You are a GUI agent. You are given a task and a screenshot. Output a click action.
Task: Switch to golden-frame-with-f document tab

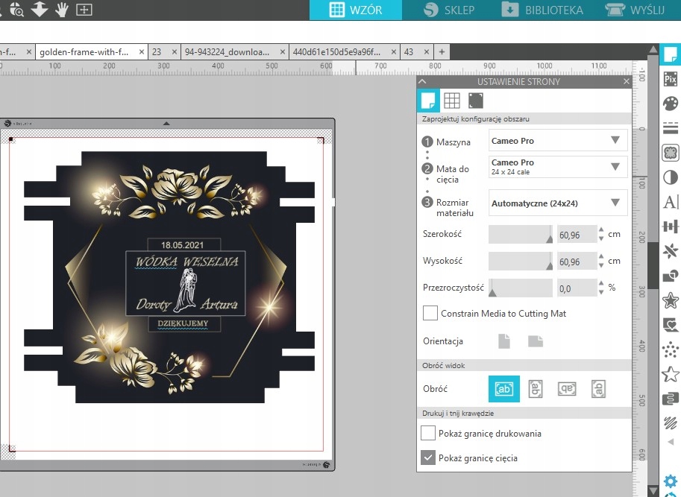[x=84, y=52]
